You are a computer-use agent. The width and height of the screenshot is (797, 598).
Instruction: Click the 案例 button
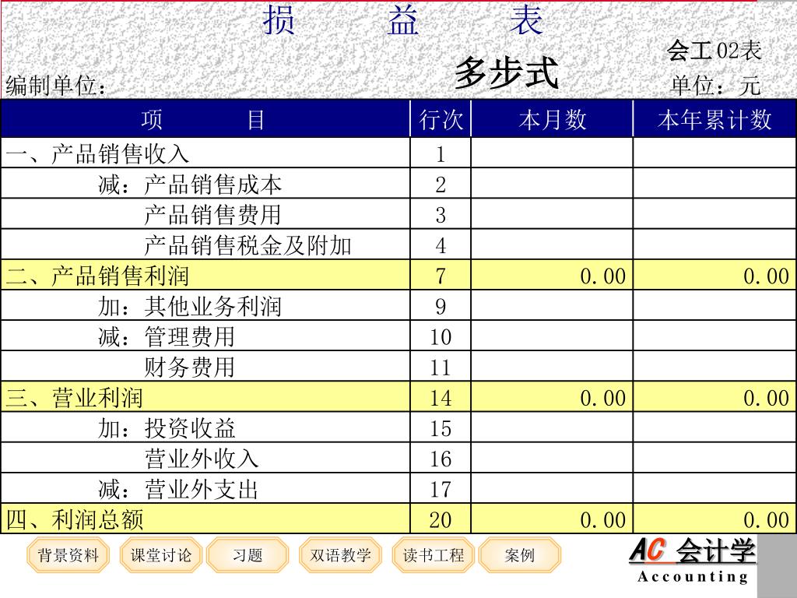[519, 554]
